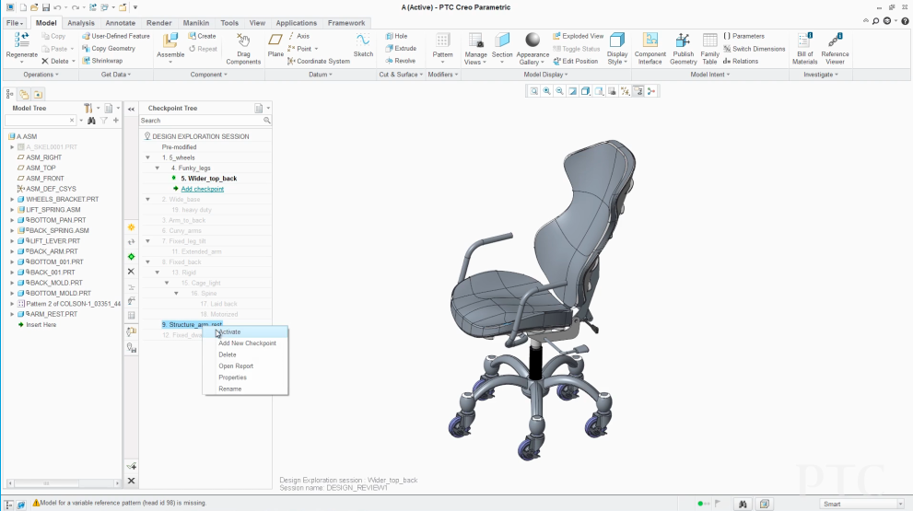This screenshot has width=913, height=511.
Task: Click the Relations button
Action: pos(741,61)
